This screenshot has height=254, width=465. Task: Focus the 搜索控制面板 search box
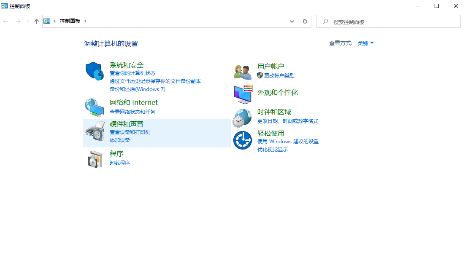coord(392,22)
